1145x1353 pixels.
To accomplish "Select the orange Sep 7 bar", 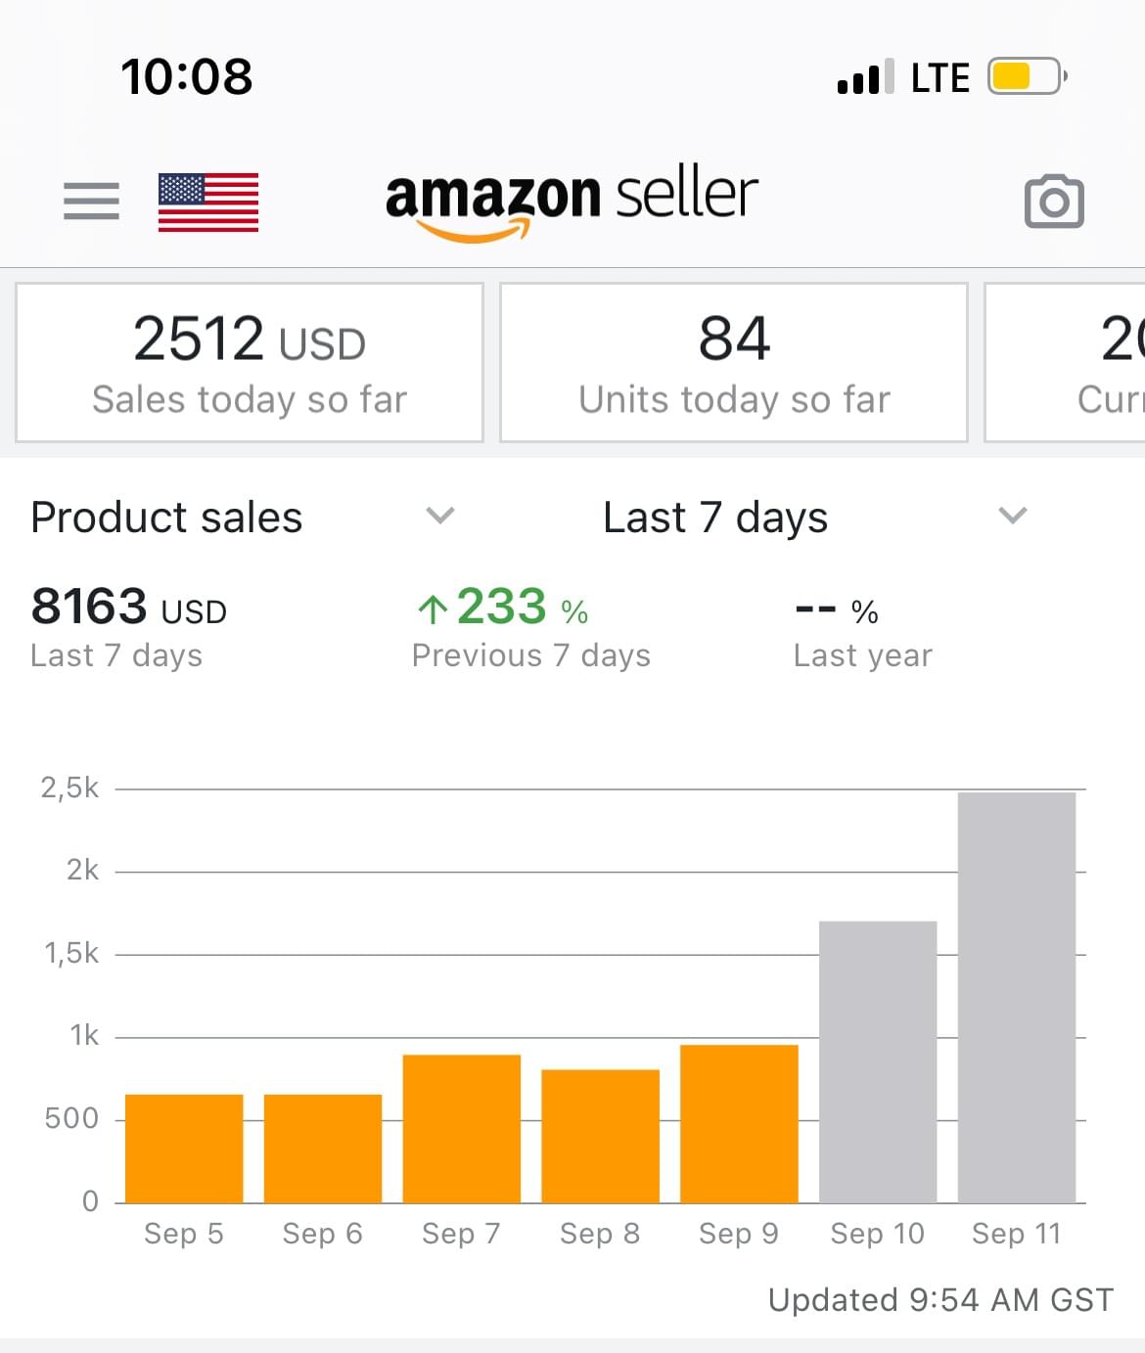I will point(461,1128).
